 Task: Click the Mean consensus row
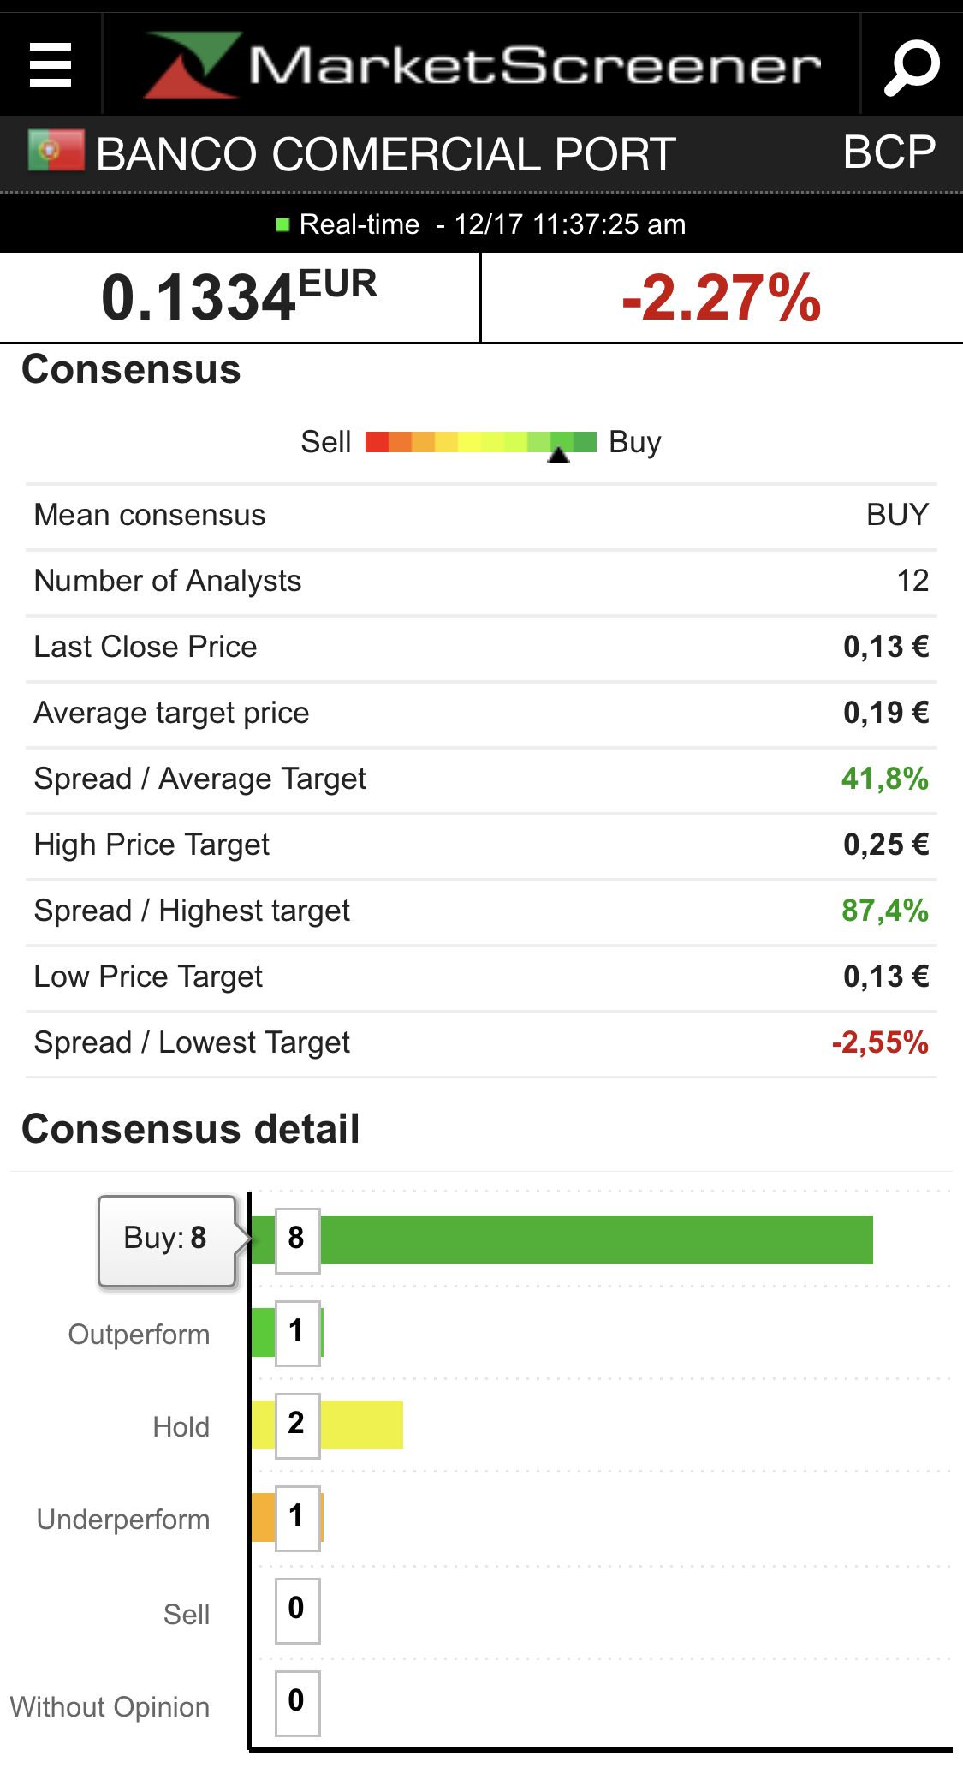point(481,516)
